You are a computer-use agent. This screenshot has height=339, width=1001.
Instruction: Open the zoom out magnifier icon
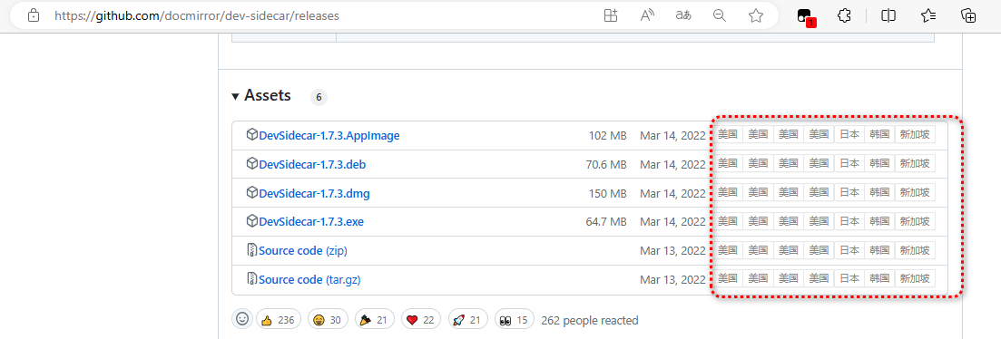point(720,16)
